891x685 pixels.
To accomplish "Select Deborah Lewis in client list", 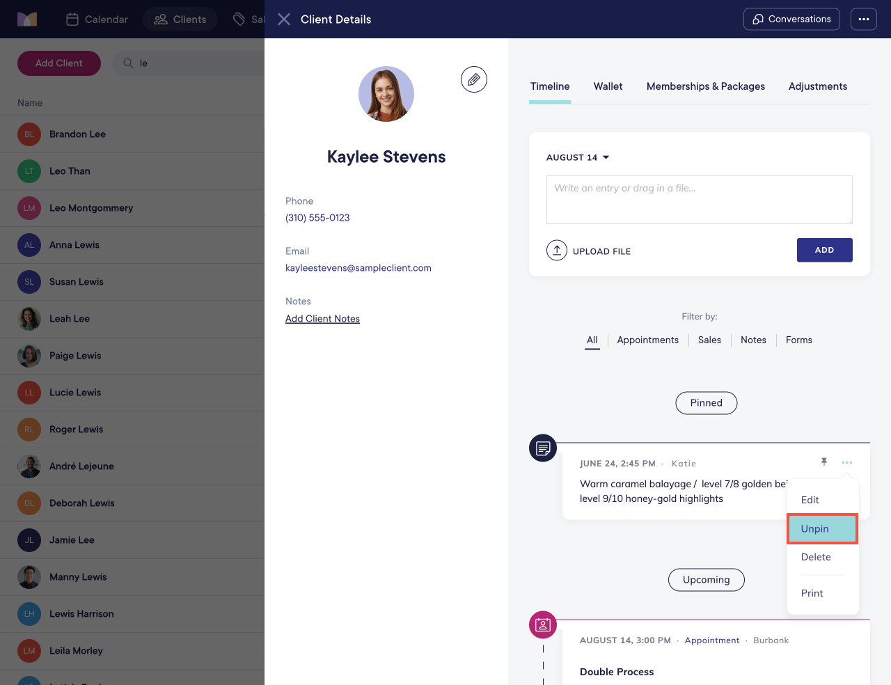I will coord(132,503).
